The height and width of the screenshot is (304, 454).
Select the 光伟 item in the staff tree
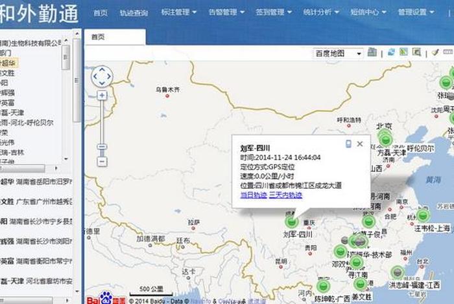(7, 142)
